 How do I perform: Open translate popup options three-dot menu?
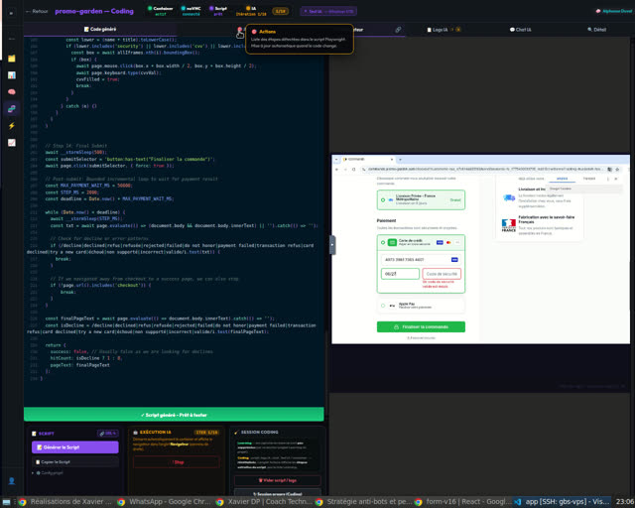coord(607,179)
